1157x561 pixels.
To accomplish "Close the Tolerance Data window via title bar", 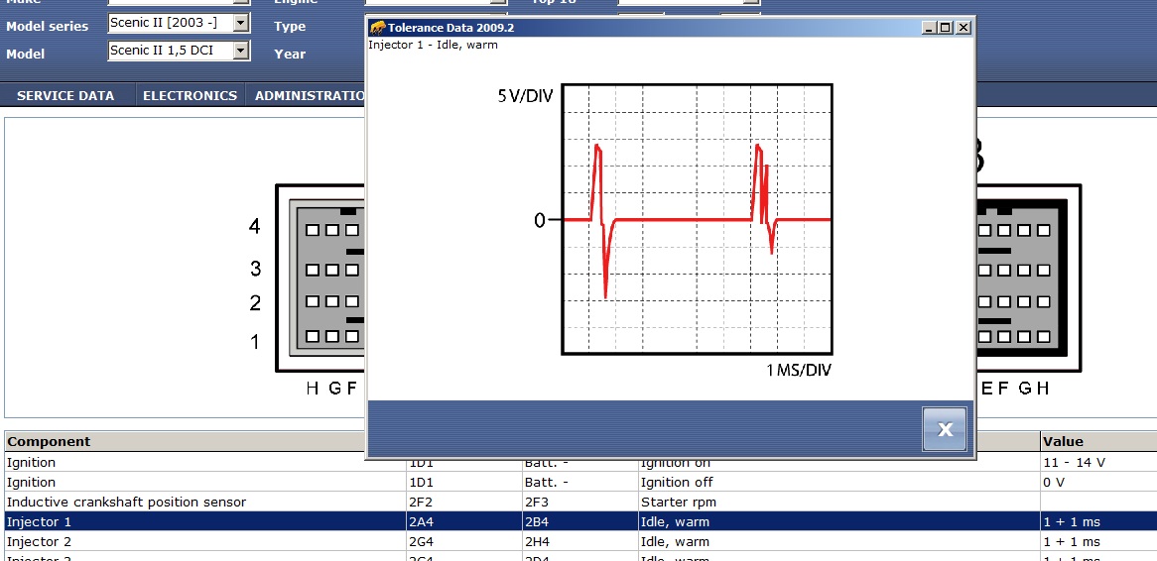I will [x=964, y=28].
